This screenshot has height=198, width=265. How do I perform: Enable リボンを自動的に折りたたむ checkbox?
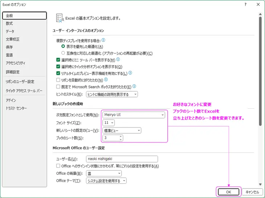click(58, 80)
